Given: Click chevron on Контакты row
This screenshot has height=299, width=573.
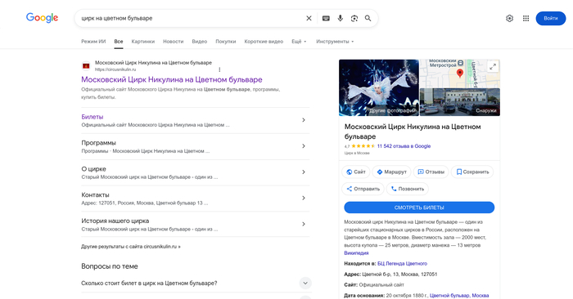Looking at the screenshot, I should (x=304, y=198).
